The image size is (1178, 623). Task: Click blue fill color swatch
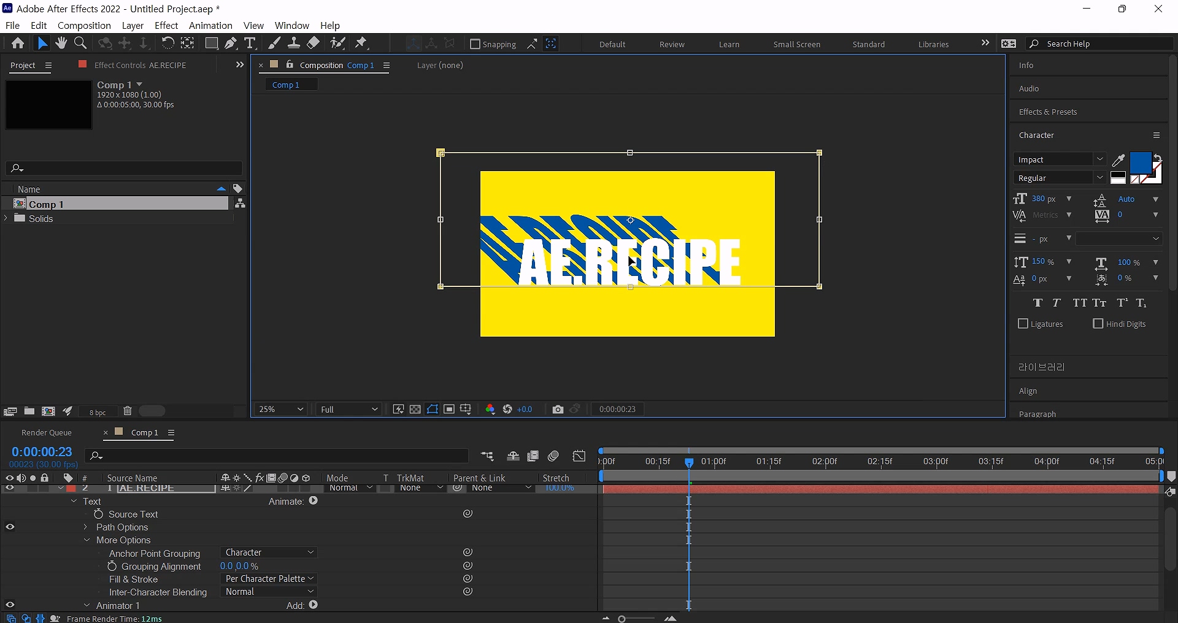(x=1140, y=163)
